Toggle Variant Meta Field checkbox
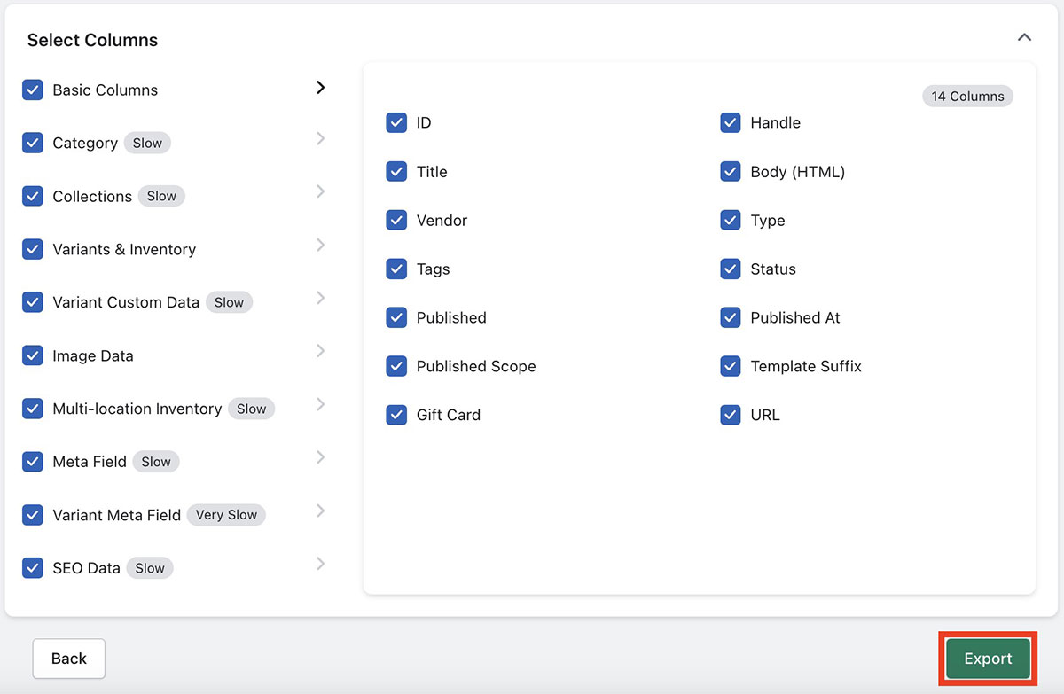The width and height of the screenshot is (1064, 694). (33, 515)
